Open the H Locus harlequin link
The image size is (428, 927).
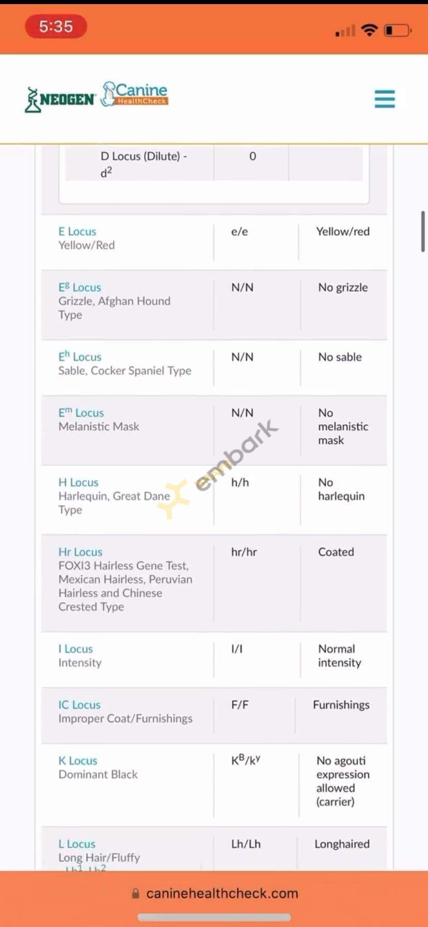[78, 483]
